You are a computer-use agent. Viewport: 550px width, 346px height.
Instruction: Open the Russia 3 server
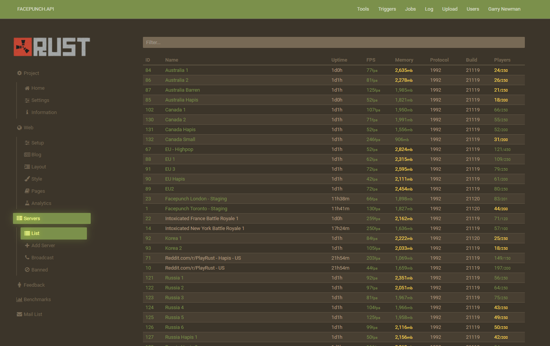175,298
